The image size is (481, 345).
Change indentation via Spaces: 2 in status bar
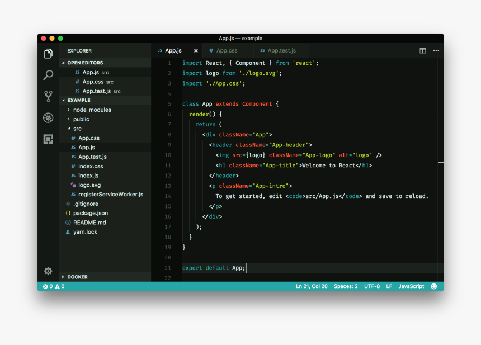(346, 286)
